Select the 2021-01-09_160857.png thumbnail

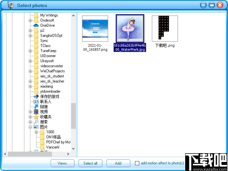click(95, 29)
